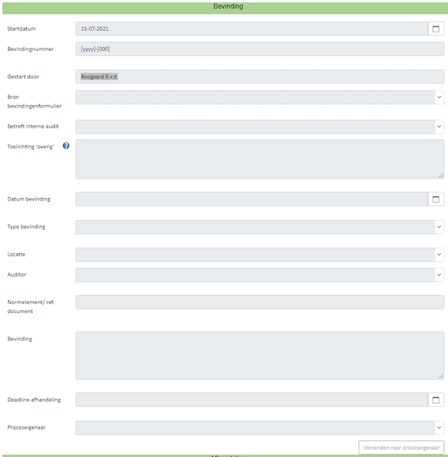
Task: Grab the resize handle of Bevinding text area
Action: coord(441,376)
